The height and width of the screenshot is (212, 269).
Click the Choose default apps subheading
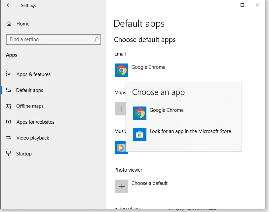pyautogui.click(x=145, y=40)
